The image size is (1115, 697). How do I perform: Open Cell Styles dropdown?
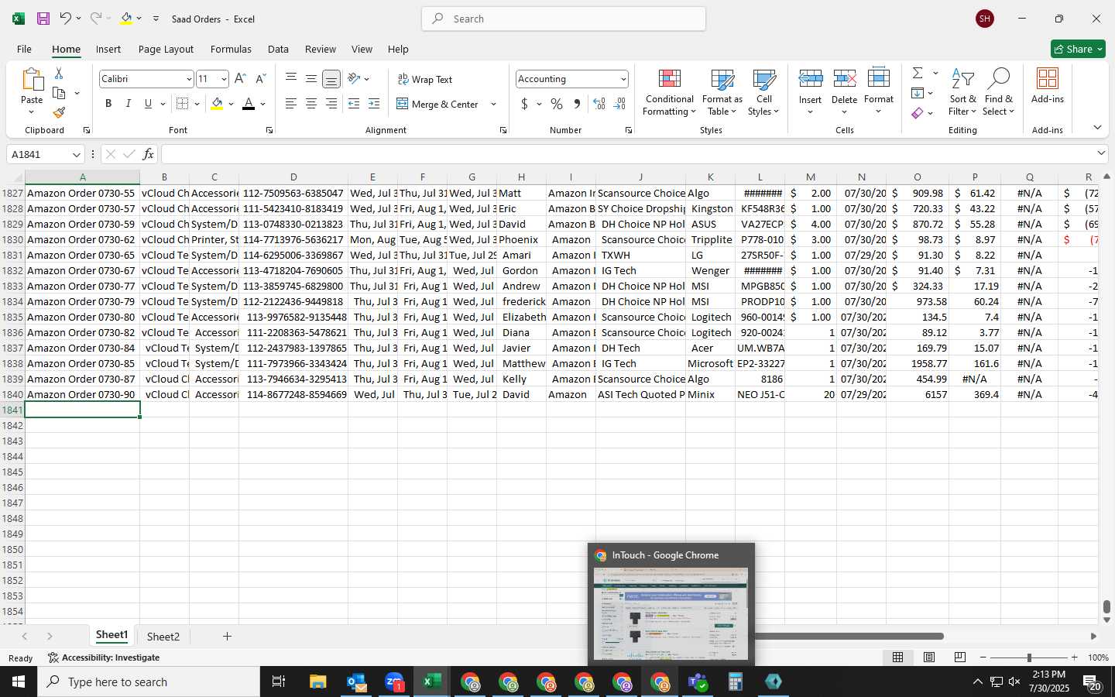click(763, 92)
